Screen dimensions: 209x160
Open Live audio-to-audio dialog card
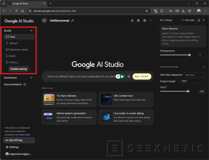point(126,117)
